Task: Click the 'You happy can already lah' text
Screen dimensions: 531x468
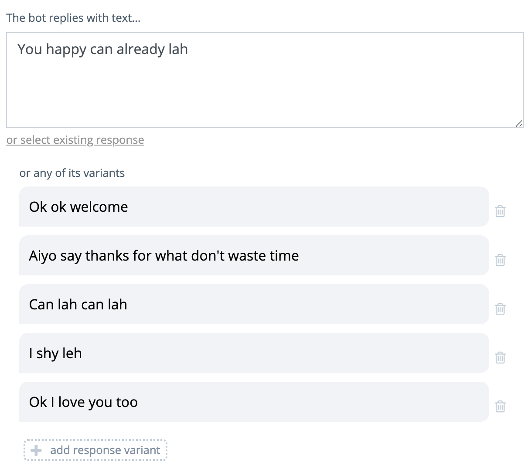Action: click(x=102, y=49)
